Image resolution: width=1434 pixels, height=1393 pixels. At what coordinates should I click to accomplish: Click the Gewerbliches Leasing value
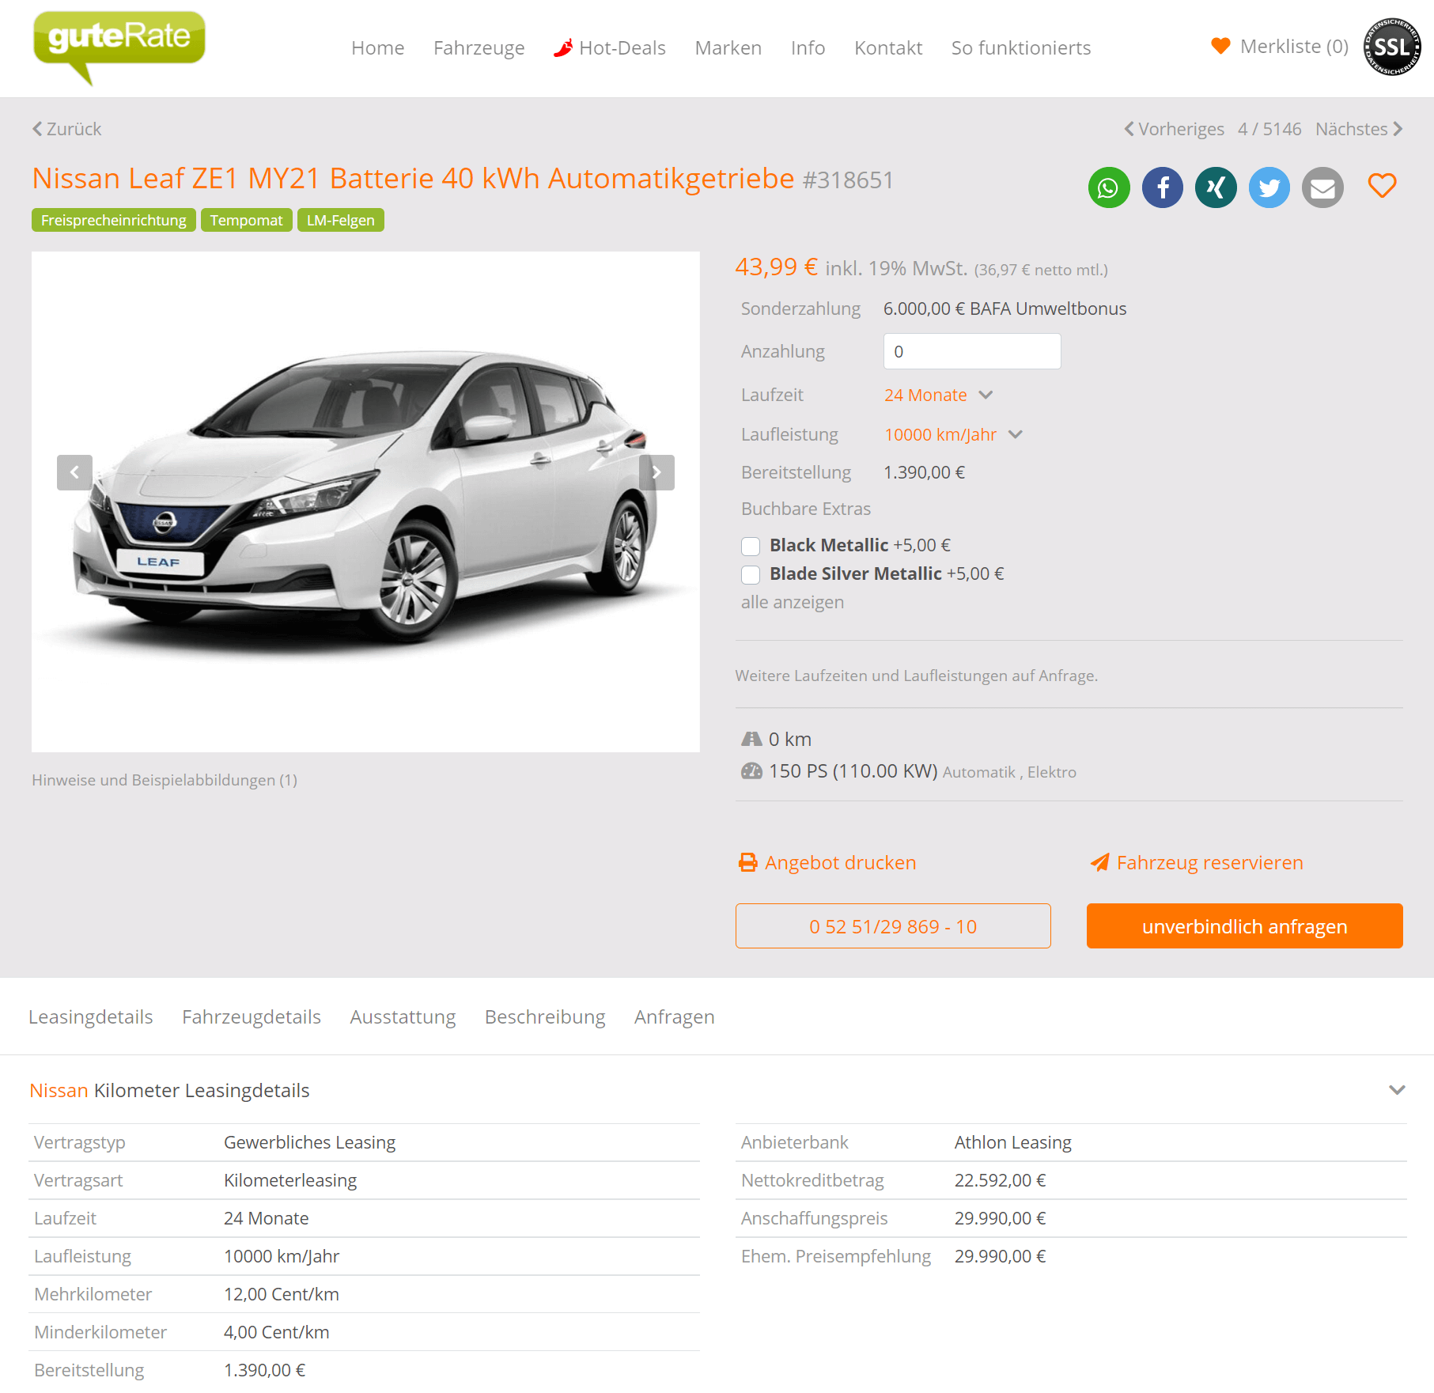[310, 1142]
